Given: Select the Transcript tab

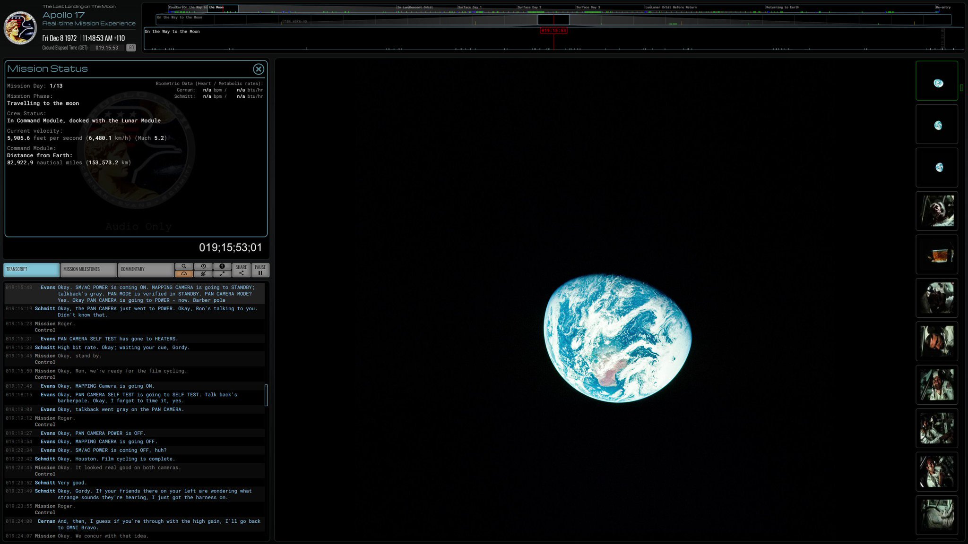Looking at the screenshot, I should point(31,270).
